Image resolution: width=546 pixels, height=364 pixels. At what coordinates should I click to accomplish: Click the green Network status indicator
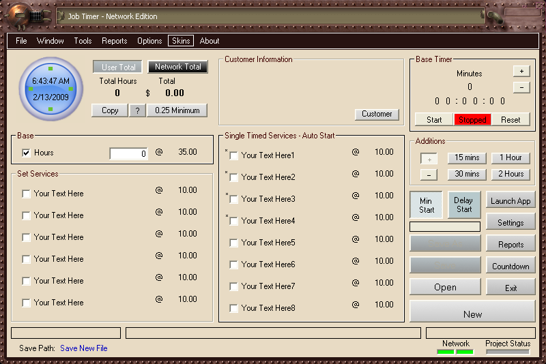coord(455,352)
